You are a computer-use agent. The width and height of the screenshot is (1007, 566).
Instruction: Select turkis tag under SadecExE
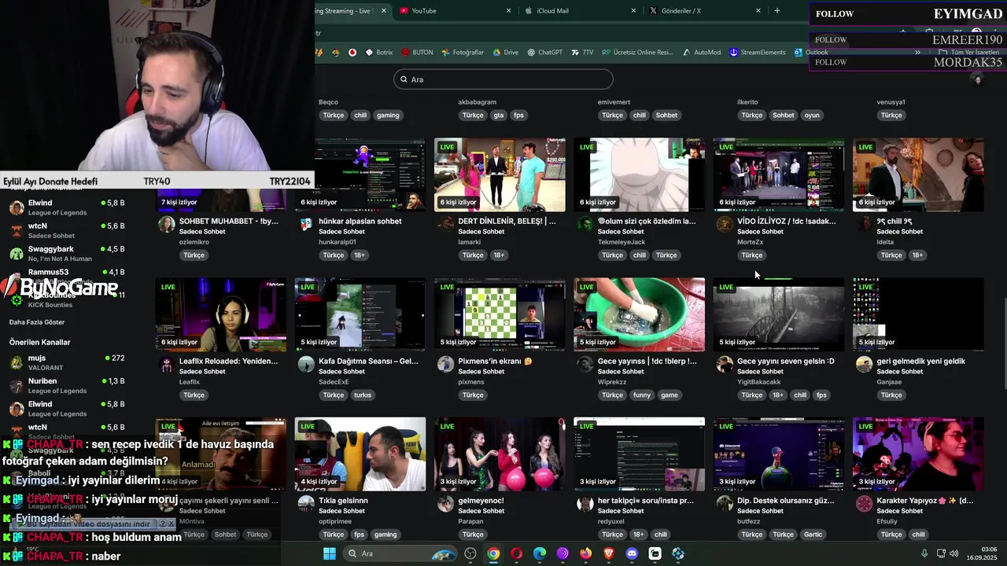point(363,395)
